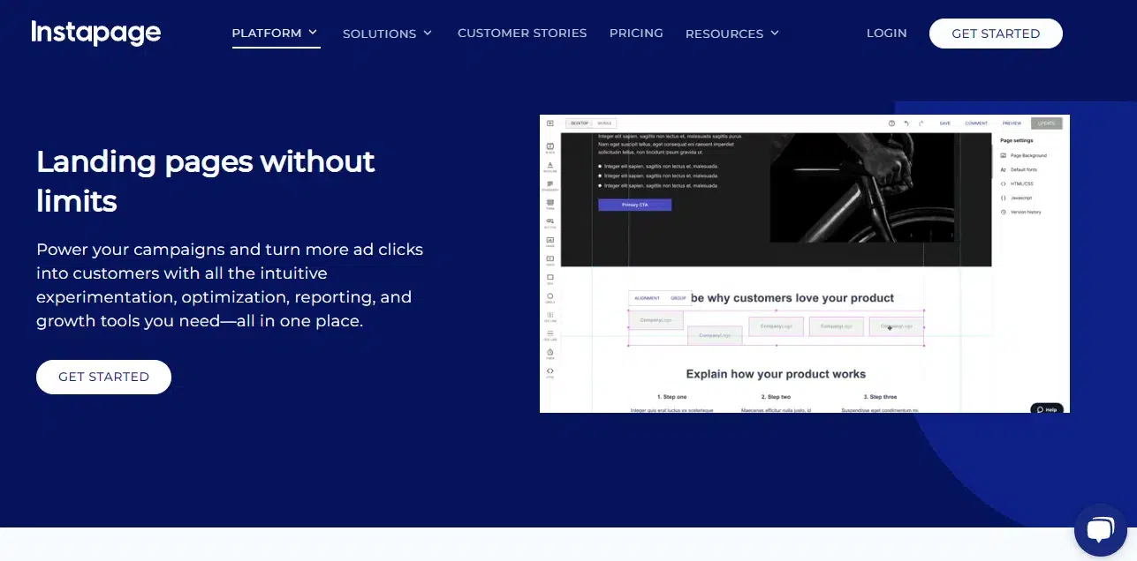The width and height of the screenshot is (1137, 561).
Task: Click the '2. Step two' text
Action: tap(776, 397)
